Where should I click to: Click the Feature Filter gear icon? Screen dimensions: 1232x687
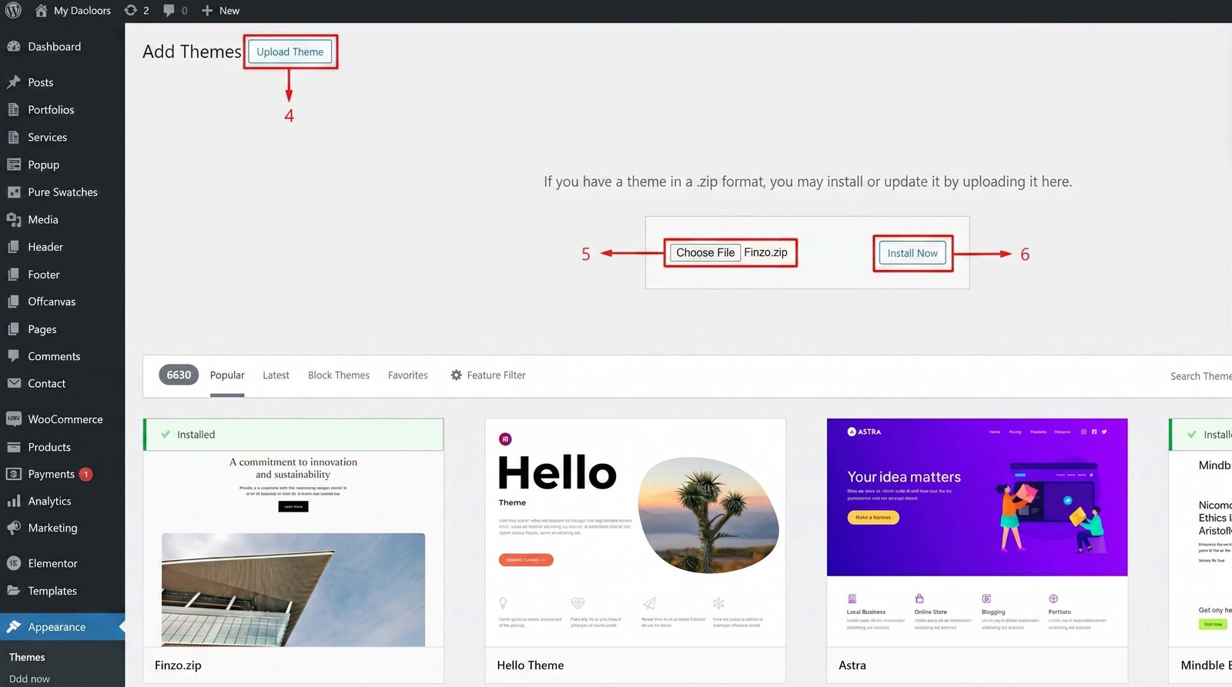point(456,375)
